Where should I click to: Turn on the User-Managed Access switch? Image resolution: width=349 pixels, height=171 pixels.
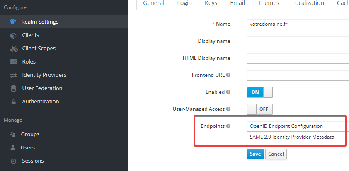tap(260, 109)
